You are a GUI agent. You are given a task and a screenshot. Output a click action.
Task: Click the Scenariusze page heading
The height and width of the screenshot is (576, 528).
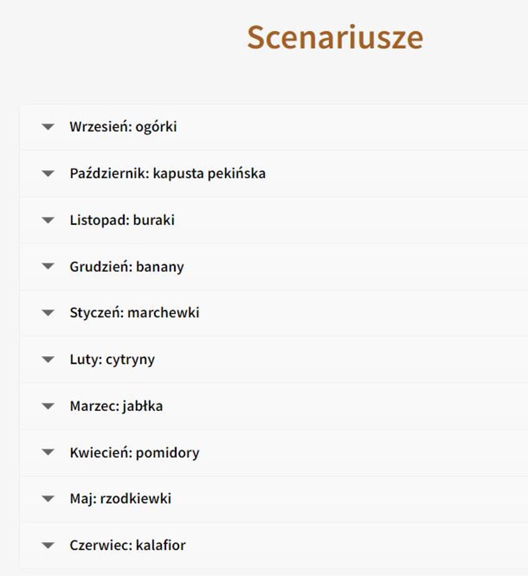[334, 37]
